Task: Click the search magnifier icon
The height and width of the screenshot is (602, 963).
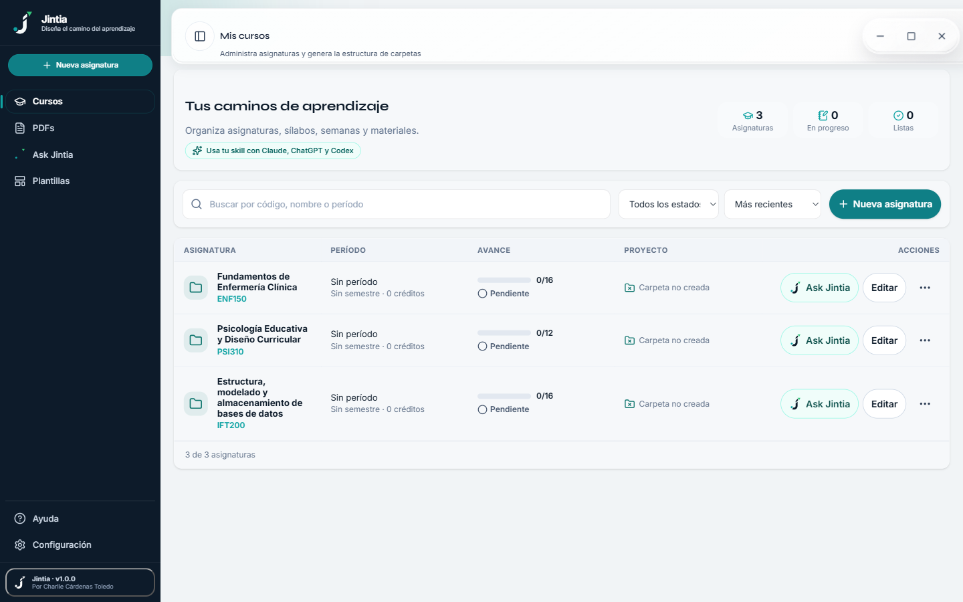Action: point(197,204)
